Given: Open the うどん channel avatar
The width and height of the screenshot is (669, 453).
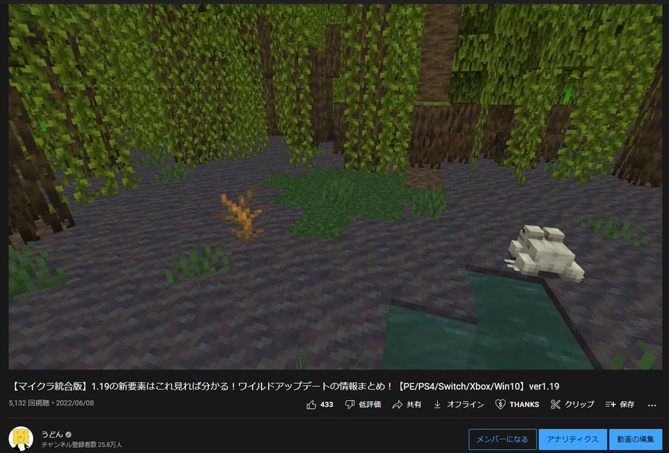Looking at the screenshot, I should coord(21,438).
